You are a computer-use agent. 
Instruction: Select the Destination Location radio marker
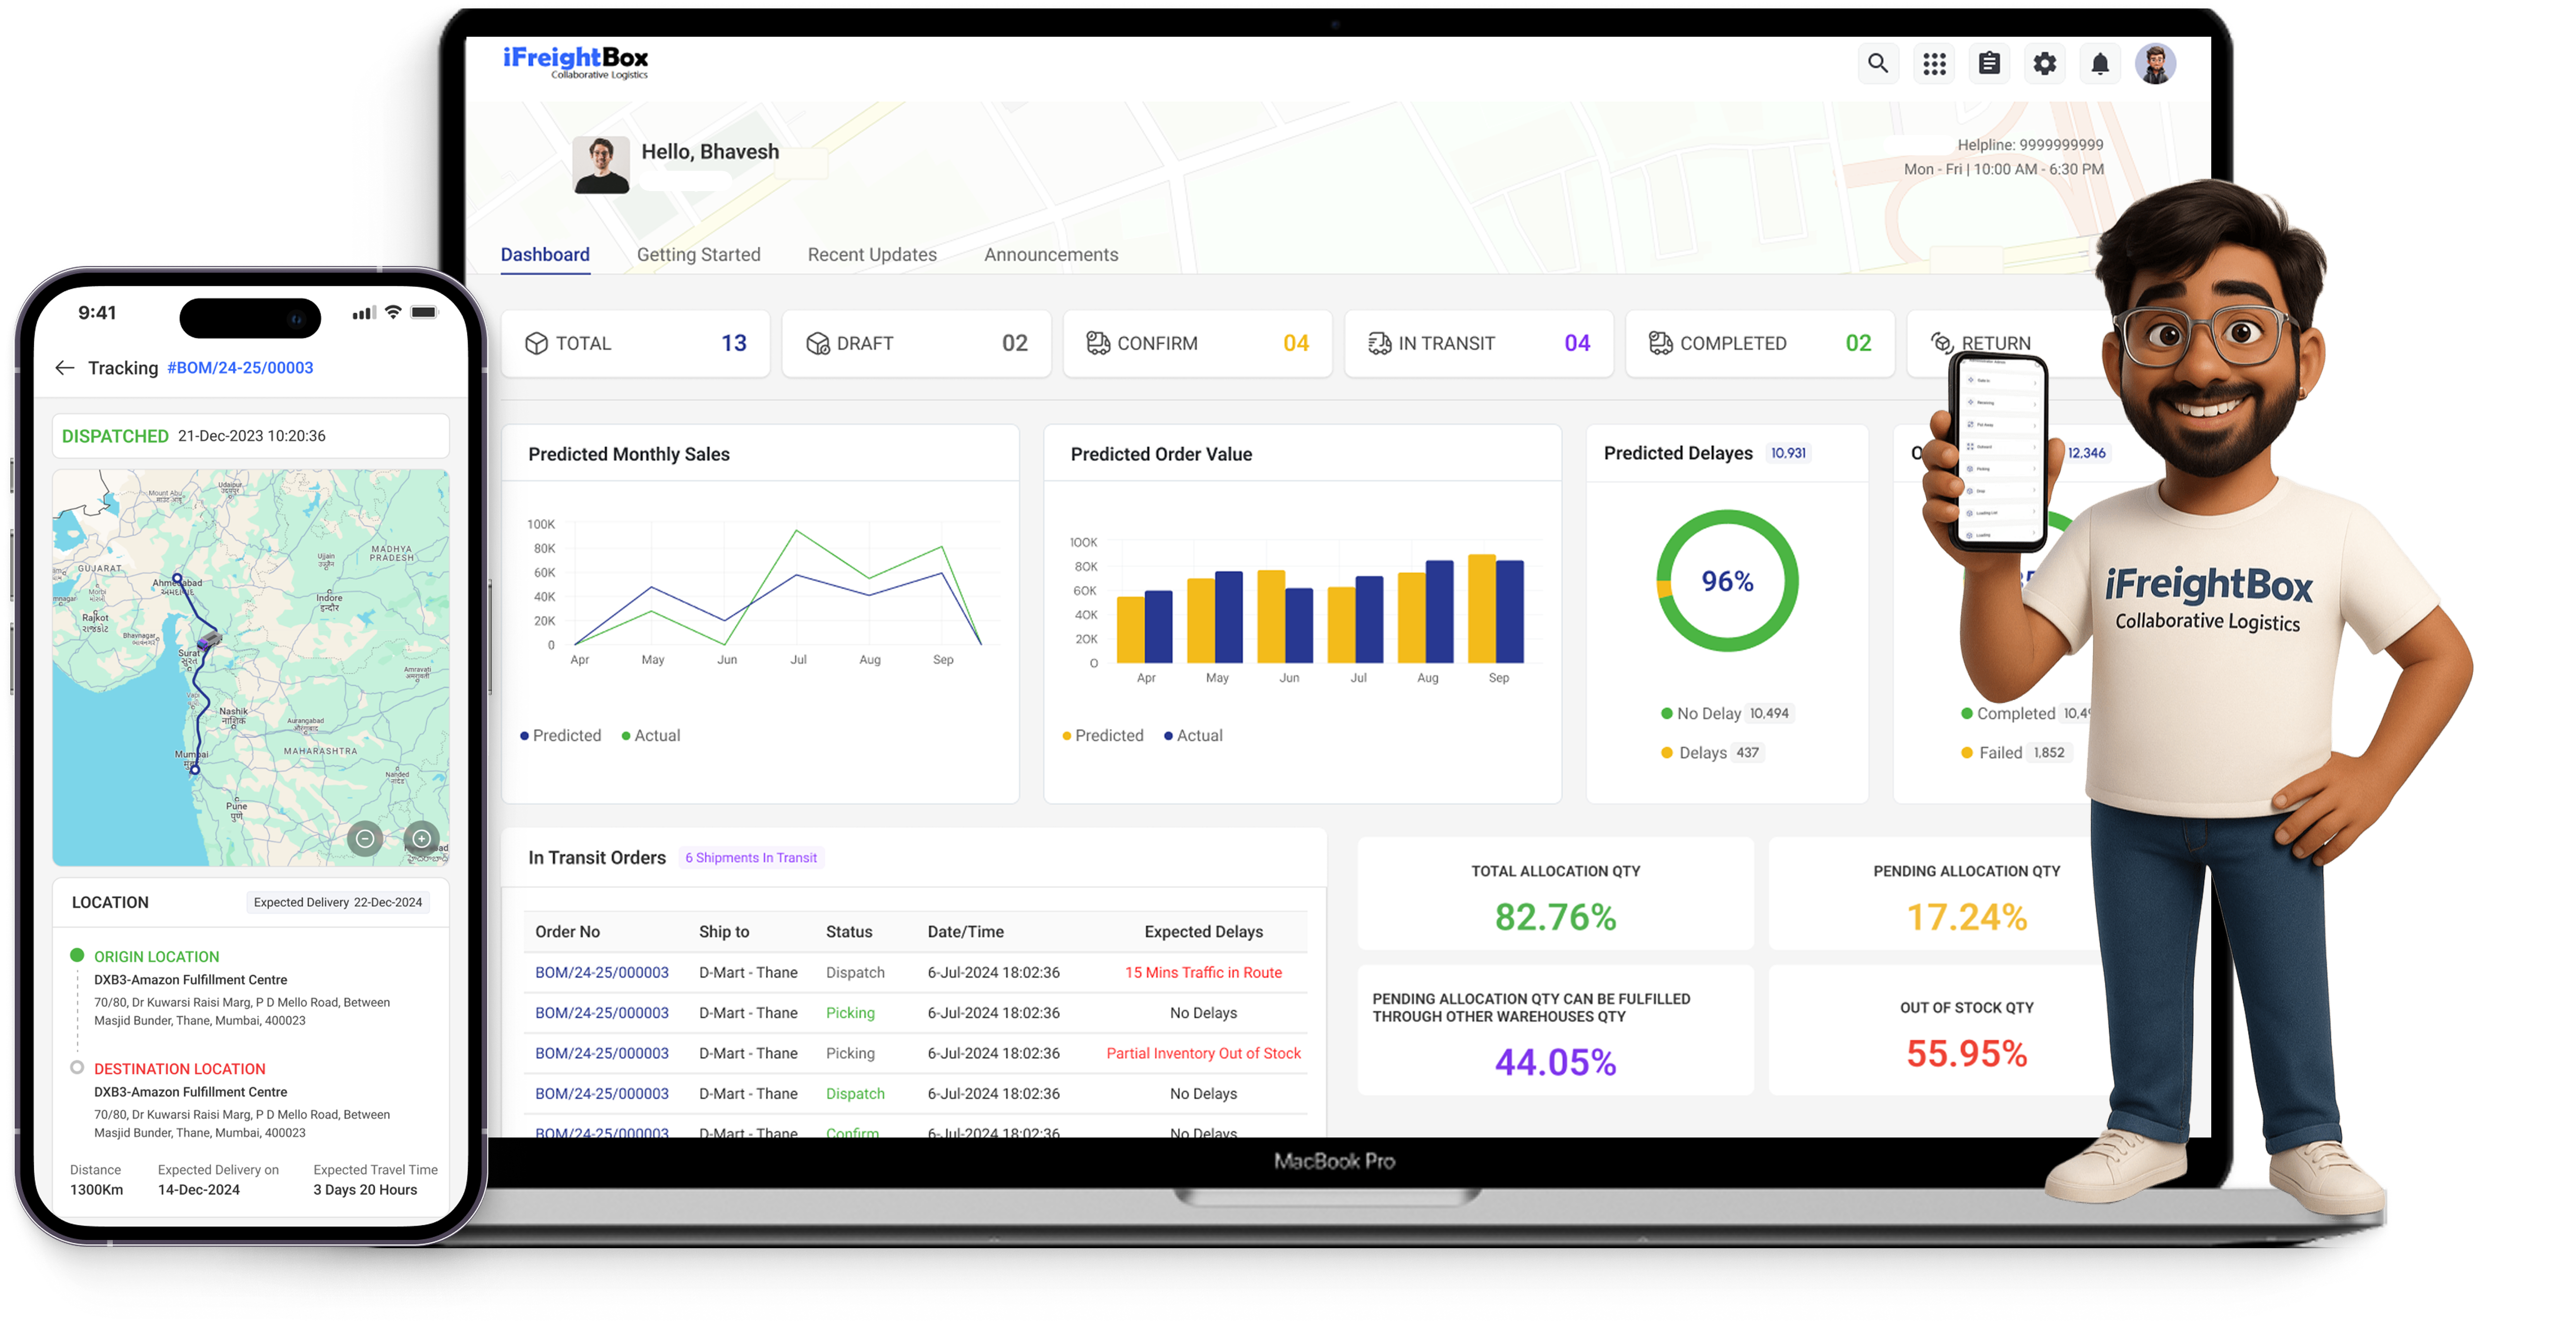click(x=77, y=1067)
